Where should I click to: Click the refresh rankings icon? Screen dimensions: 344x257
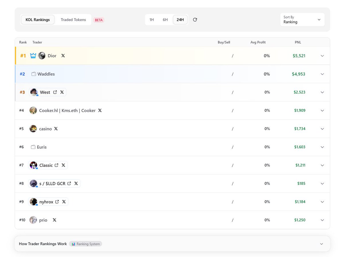coord(195,20)
